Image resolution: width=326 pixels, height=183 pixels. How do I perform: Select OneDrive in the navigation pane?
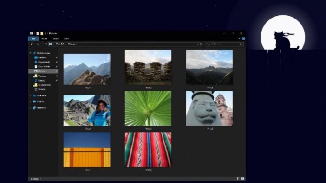click(x=41, y=95)
